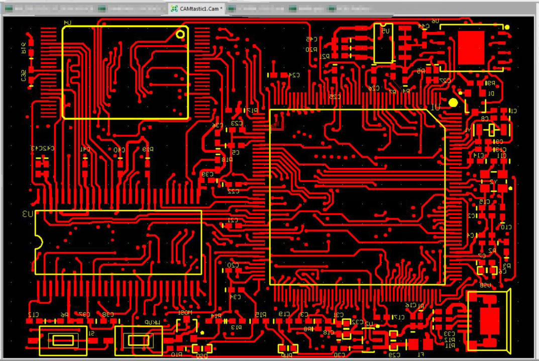Open the tab immediately left of CAMtastic1.Cam

(132, 9)
